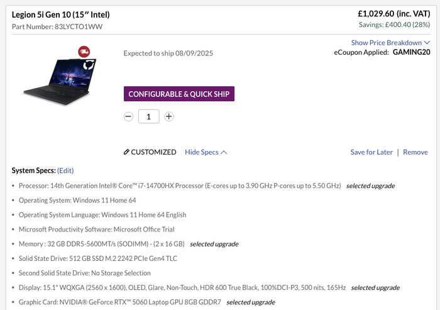
Task: Increase quantity with the plus button
Action: [169, 116]
